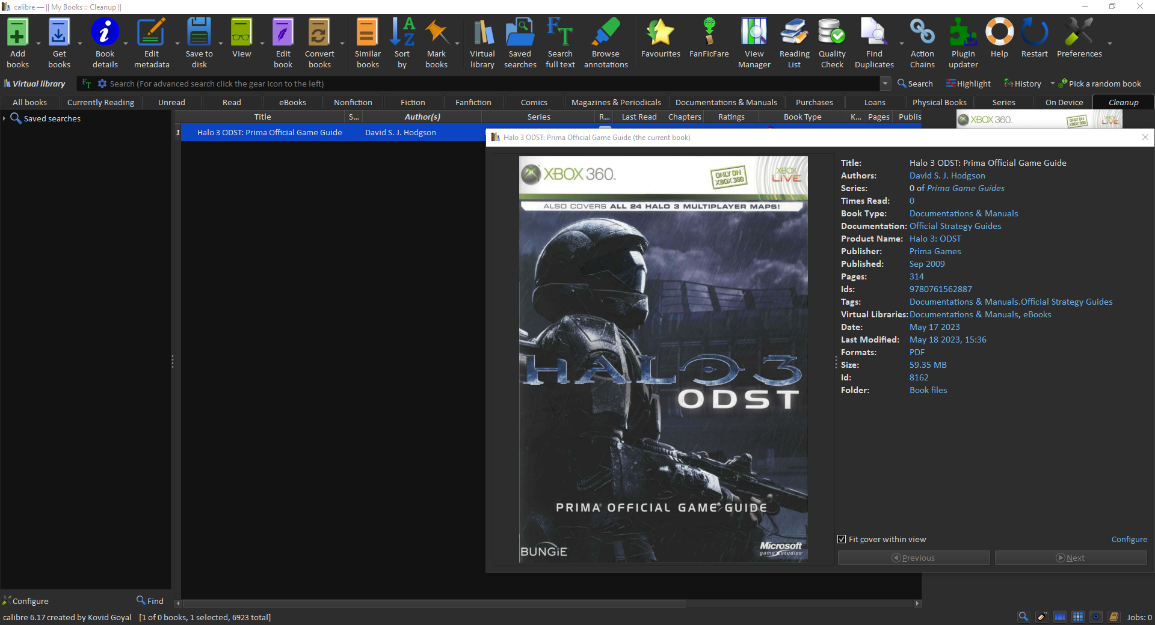Click the Virtual library toolbar icon
The width and height of the screenshot is (1155, 625).
point(482,32)
